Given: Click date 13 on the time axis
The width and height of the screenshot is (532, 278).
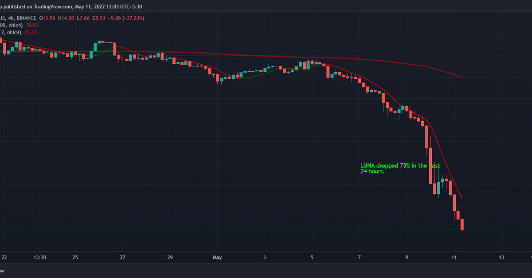Looking at the screenshot, I should (x=501, y=257).
